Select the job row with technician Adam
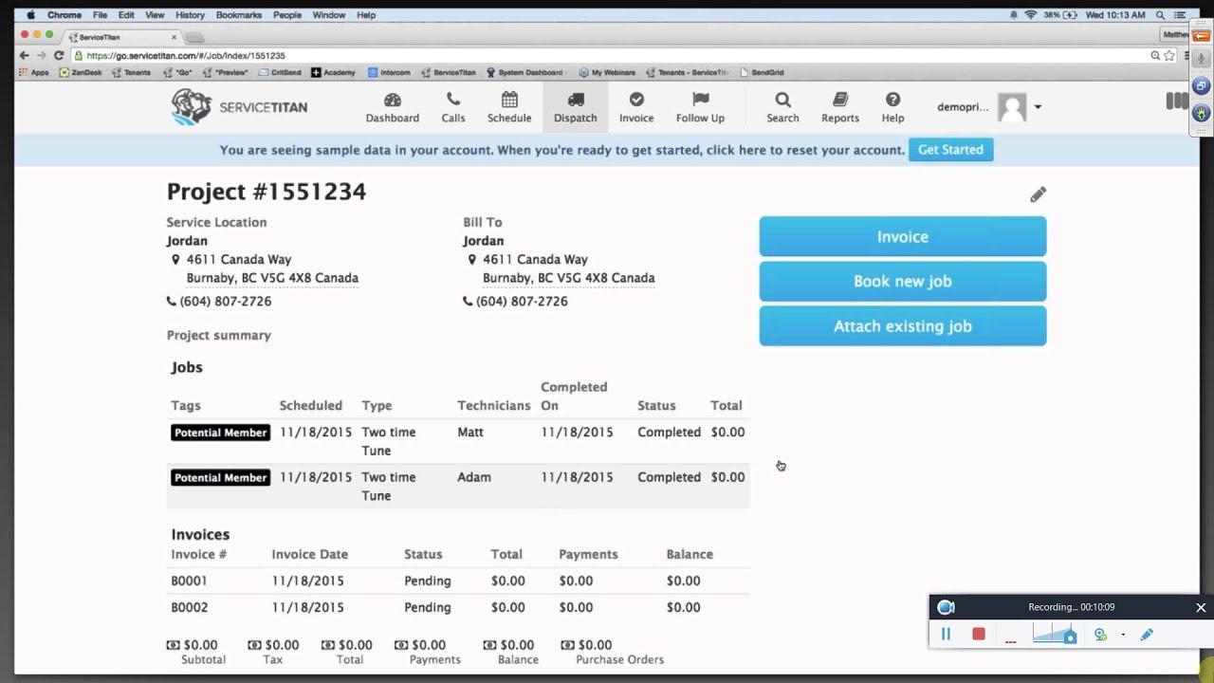The height and width of the screenshot is (683, 1214). [458, 486]
